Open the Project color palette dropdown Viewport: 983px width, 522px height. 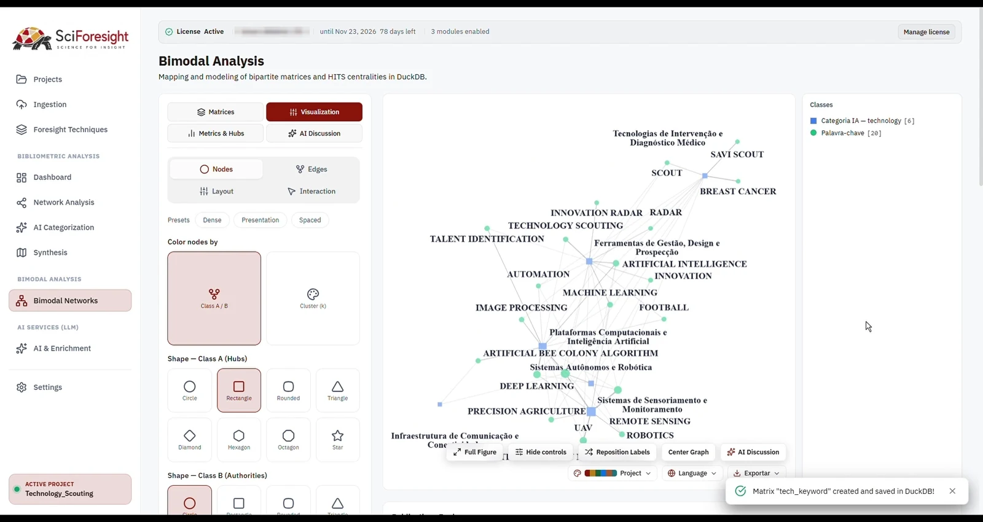coord(613,473)
